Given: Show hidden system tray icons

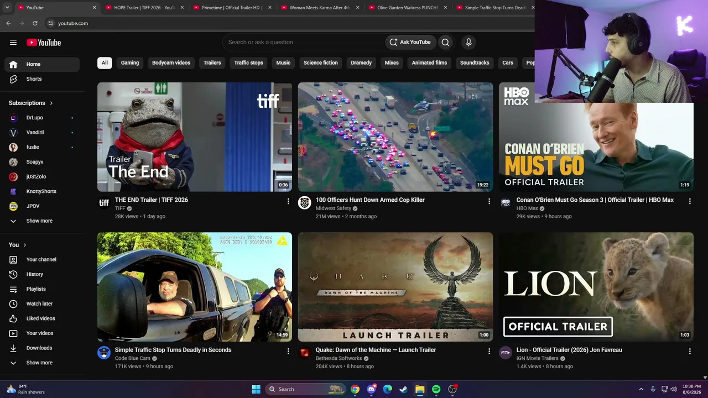Looking at the screenshot, I should tap(641, 389).
